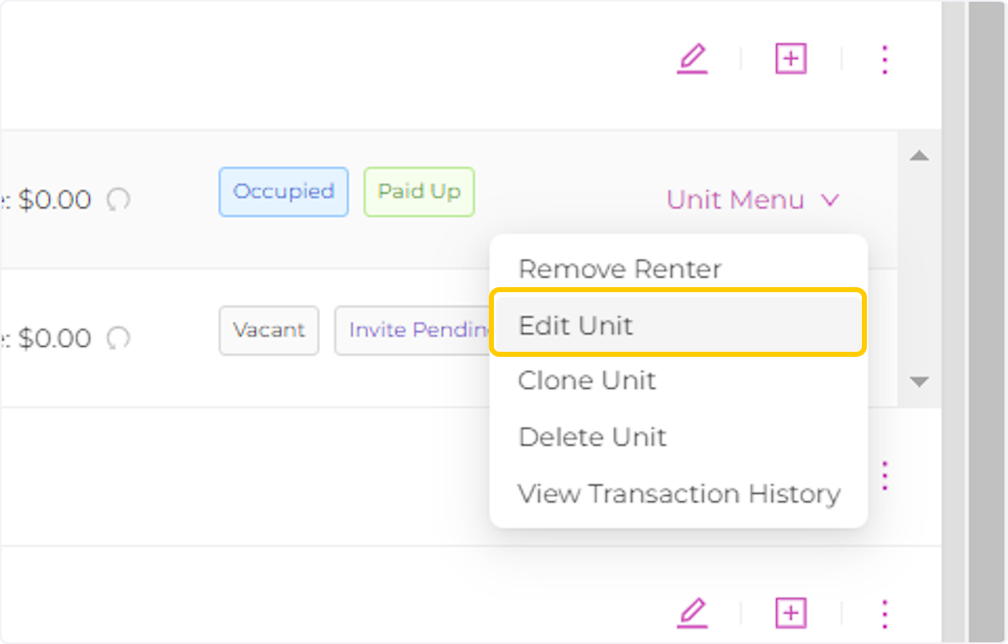This screenshot has width=1008, height=644.
Task: Choose Edit Unit from the open menu
Action: [576, 325]
